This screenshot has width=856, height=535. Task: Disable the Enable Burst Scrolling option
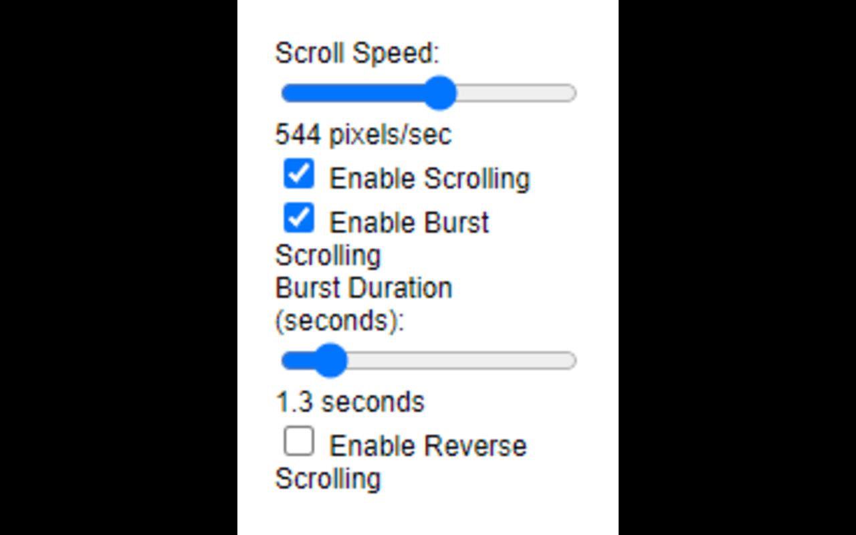pos(298,218)
